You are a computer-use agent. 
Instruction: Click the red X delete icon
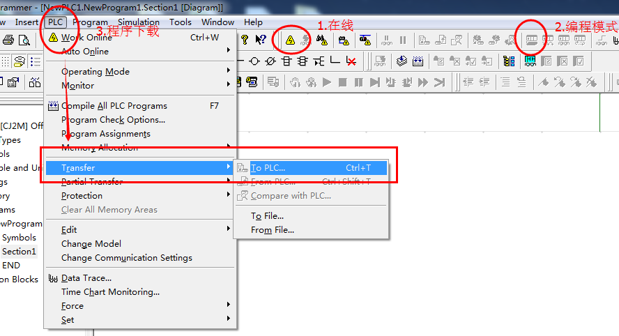pos(351,61)
